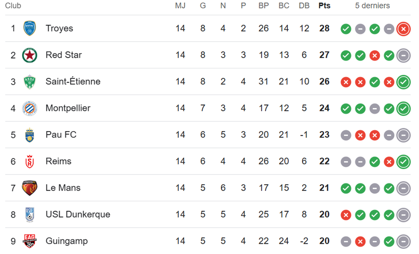Click the Club column header

(13, 6)
